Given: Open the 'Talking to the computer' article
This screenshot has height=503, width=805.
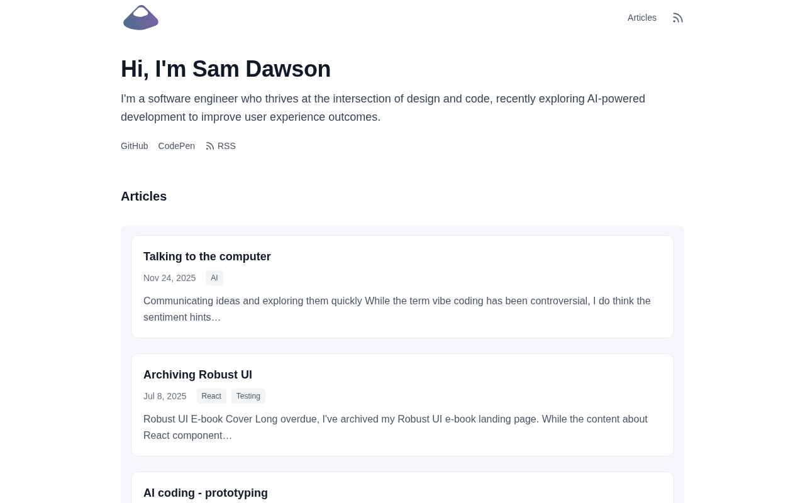Looking at the screenshot, I should 207,257.
